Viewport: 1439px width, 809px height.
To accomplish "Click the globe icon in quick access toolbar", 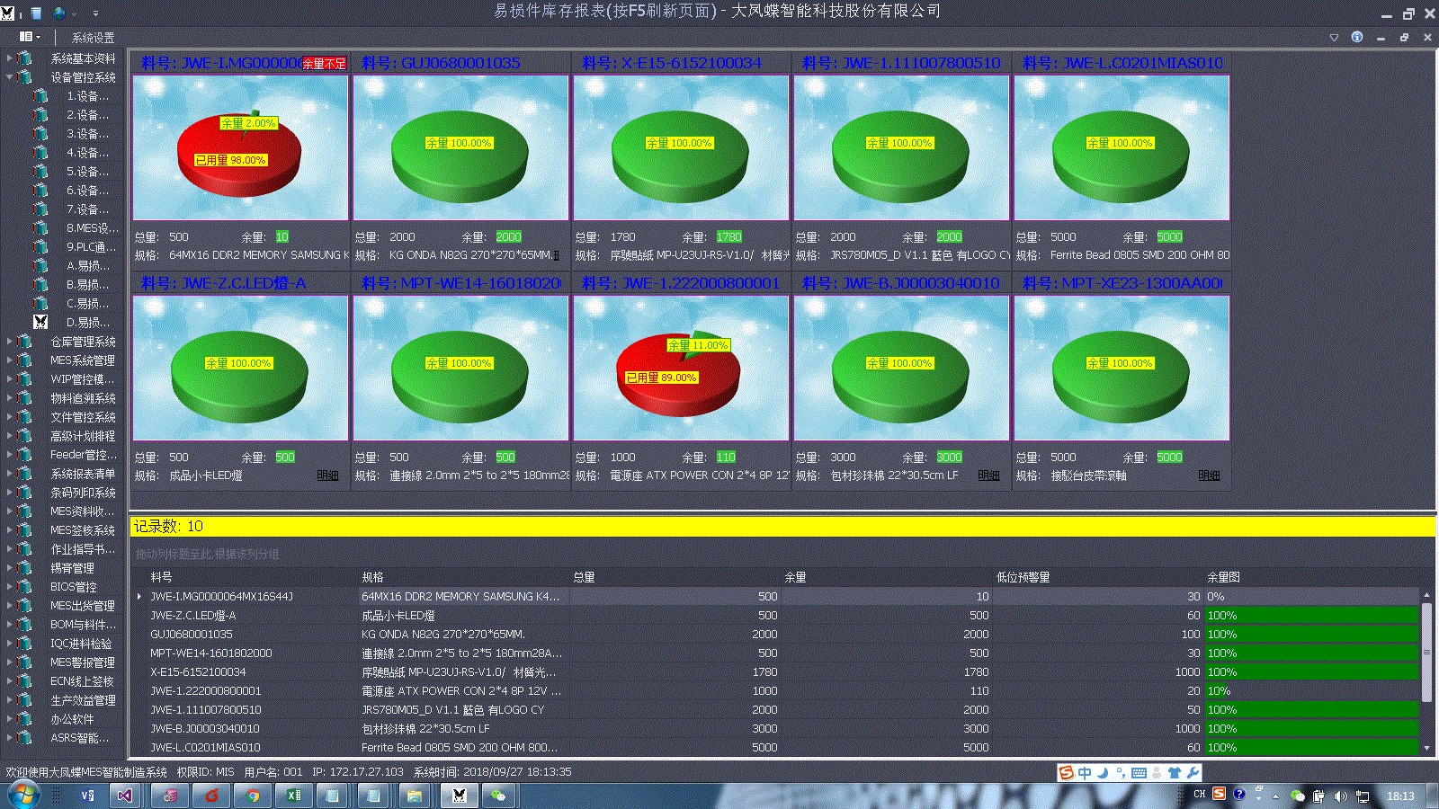I will pos(59,13).
